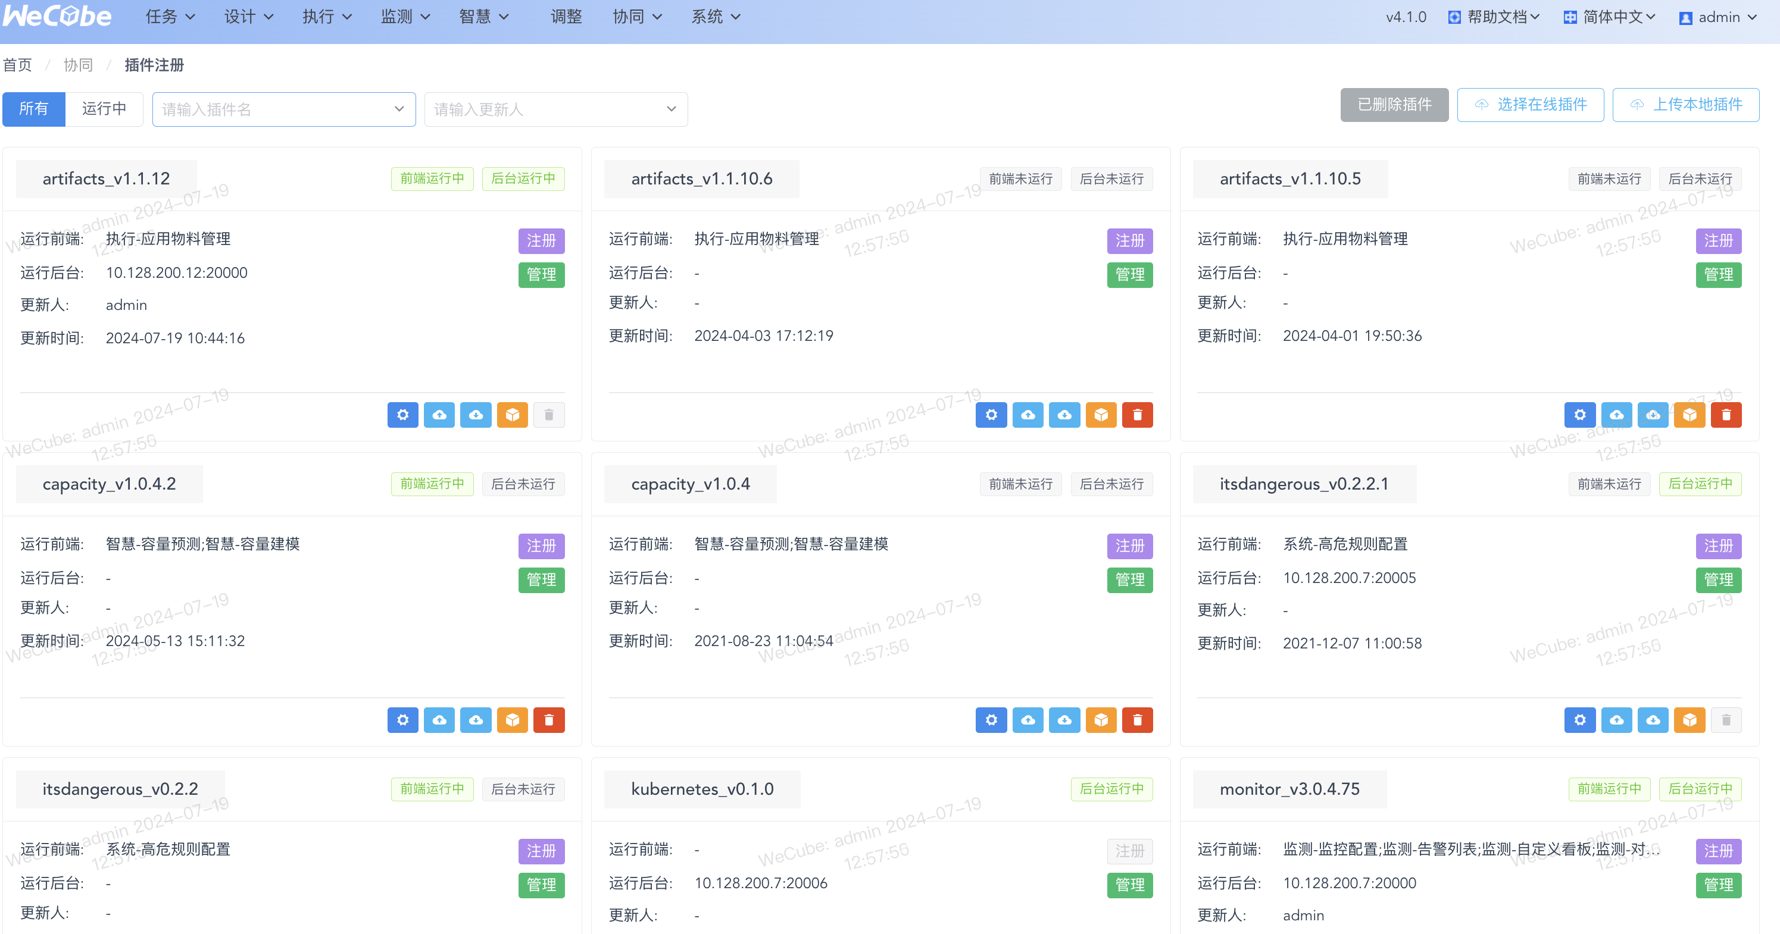Click 前端运行中 tag on artifacts_v1.1.12
The width and height of the screenshot is (1780, 934).
[433, 179]
